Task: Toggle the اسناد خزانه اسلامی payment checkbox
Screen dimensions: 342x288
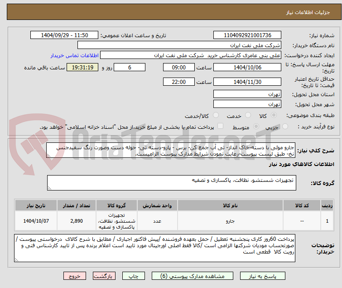Action: click(221, 126)
